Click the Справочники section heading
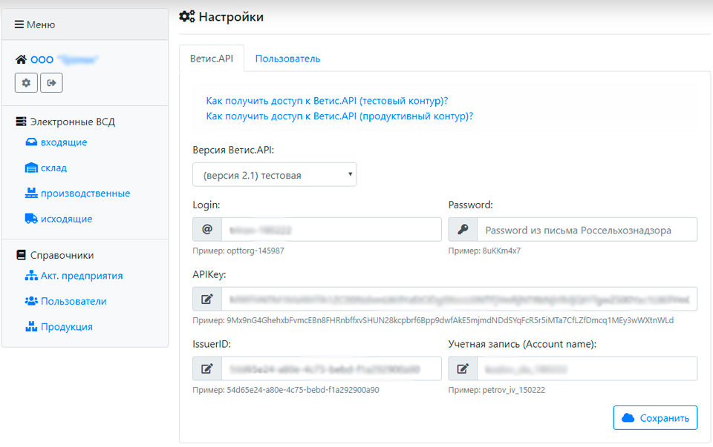 [x=62, y=255]
